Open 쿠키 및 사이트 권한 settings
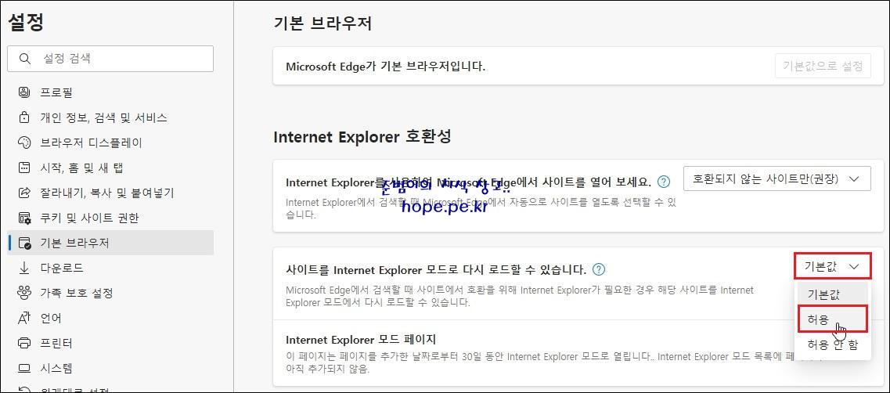 110,218
